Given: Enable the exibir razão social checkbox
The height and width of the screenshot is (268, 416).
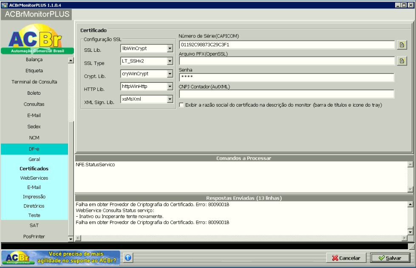Looking at the screenshot, I should pos(181,105).
